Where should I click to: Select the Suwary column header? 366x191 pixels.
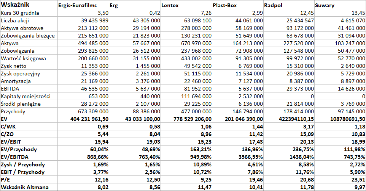tap(340, 5)
